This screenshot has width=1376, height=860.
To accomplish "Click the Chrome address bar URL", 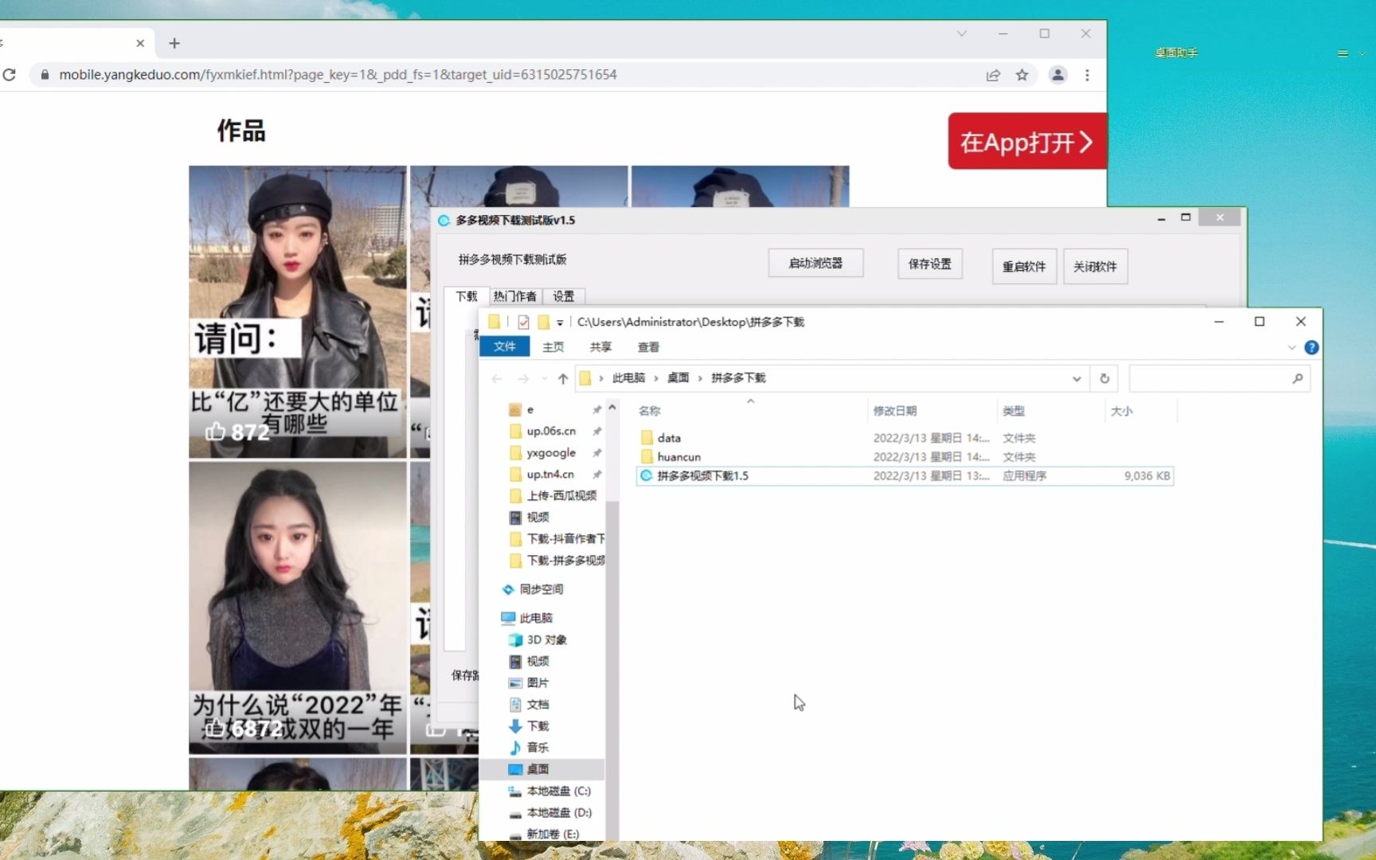I will [338, 75].
